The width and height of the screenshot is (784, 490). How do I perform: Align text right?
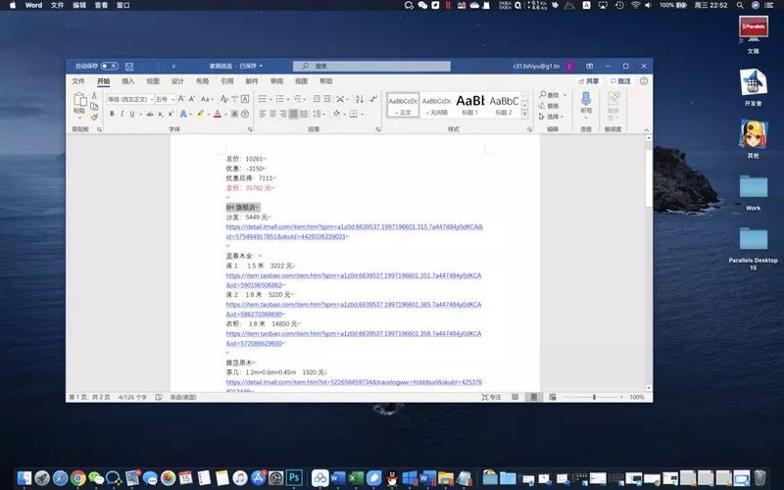click(283, 114)
